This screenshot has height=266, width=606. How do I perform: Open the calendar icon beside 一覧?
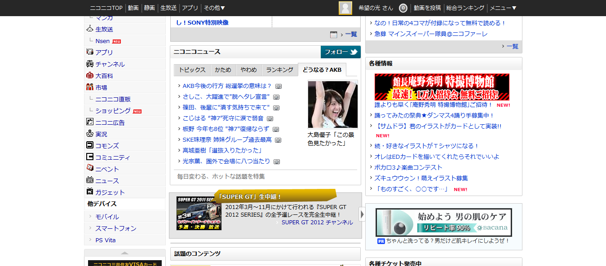(334, 35)
